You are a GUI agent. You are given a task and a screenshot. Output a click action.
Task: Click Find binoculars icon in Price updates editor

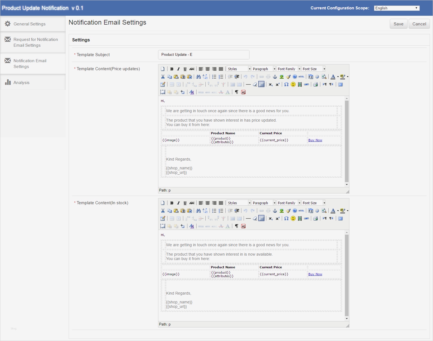[198, 77]
